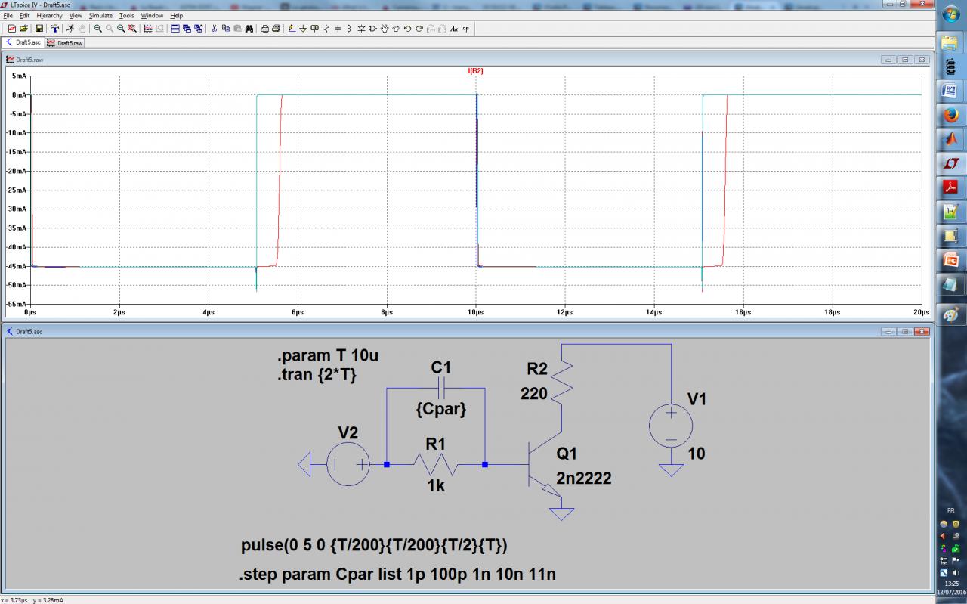This screenshot has height=604, width=967.
Task: Click the 1k value under R1
Action: click(436, 485)
